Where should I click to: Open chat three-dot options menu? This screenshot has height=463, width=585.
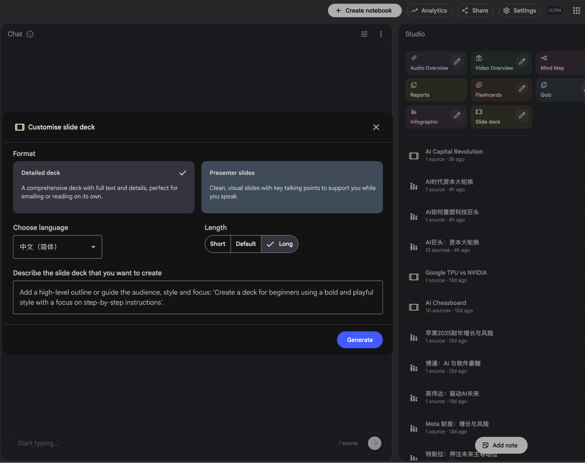tap(381, 34)
